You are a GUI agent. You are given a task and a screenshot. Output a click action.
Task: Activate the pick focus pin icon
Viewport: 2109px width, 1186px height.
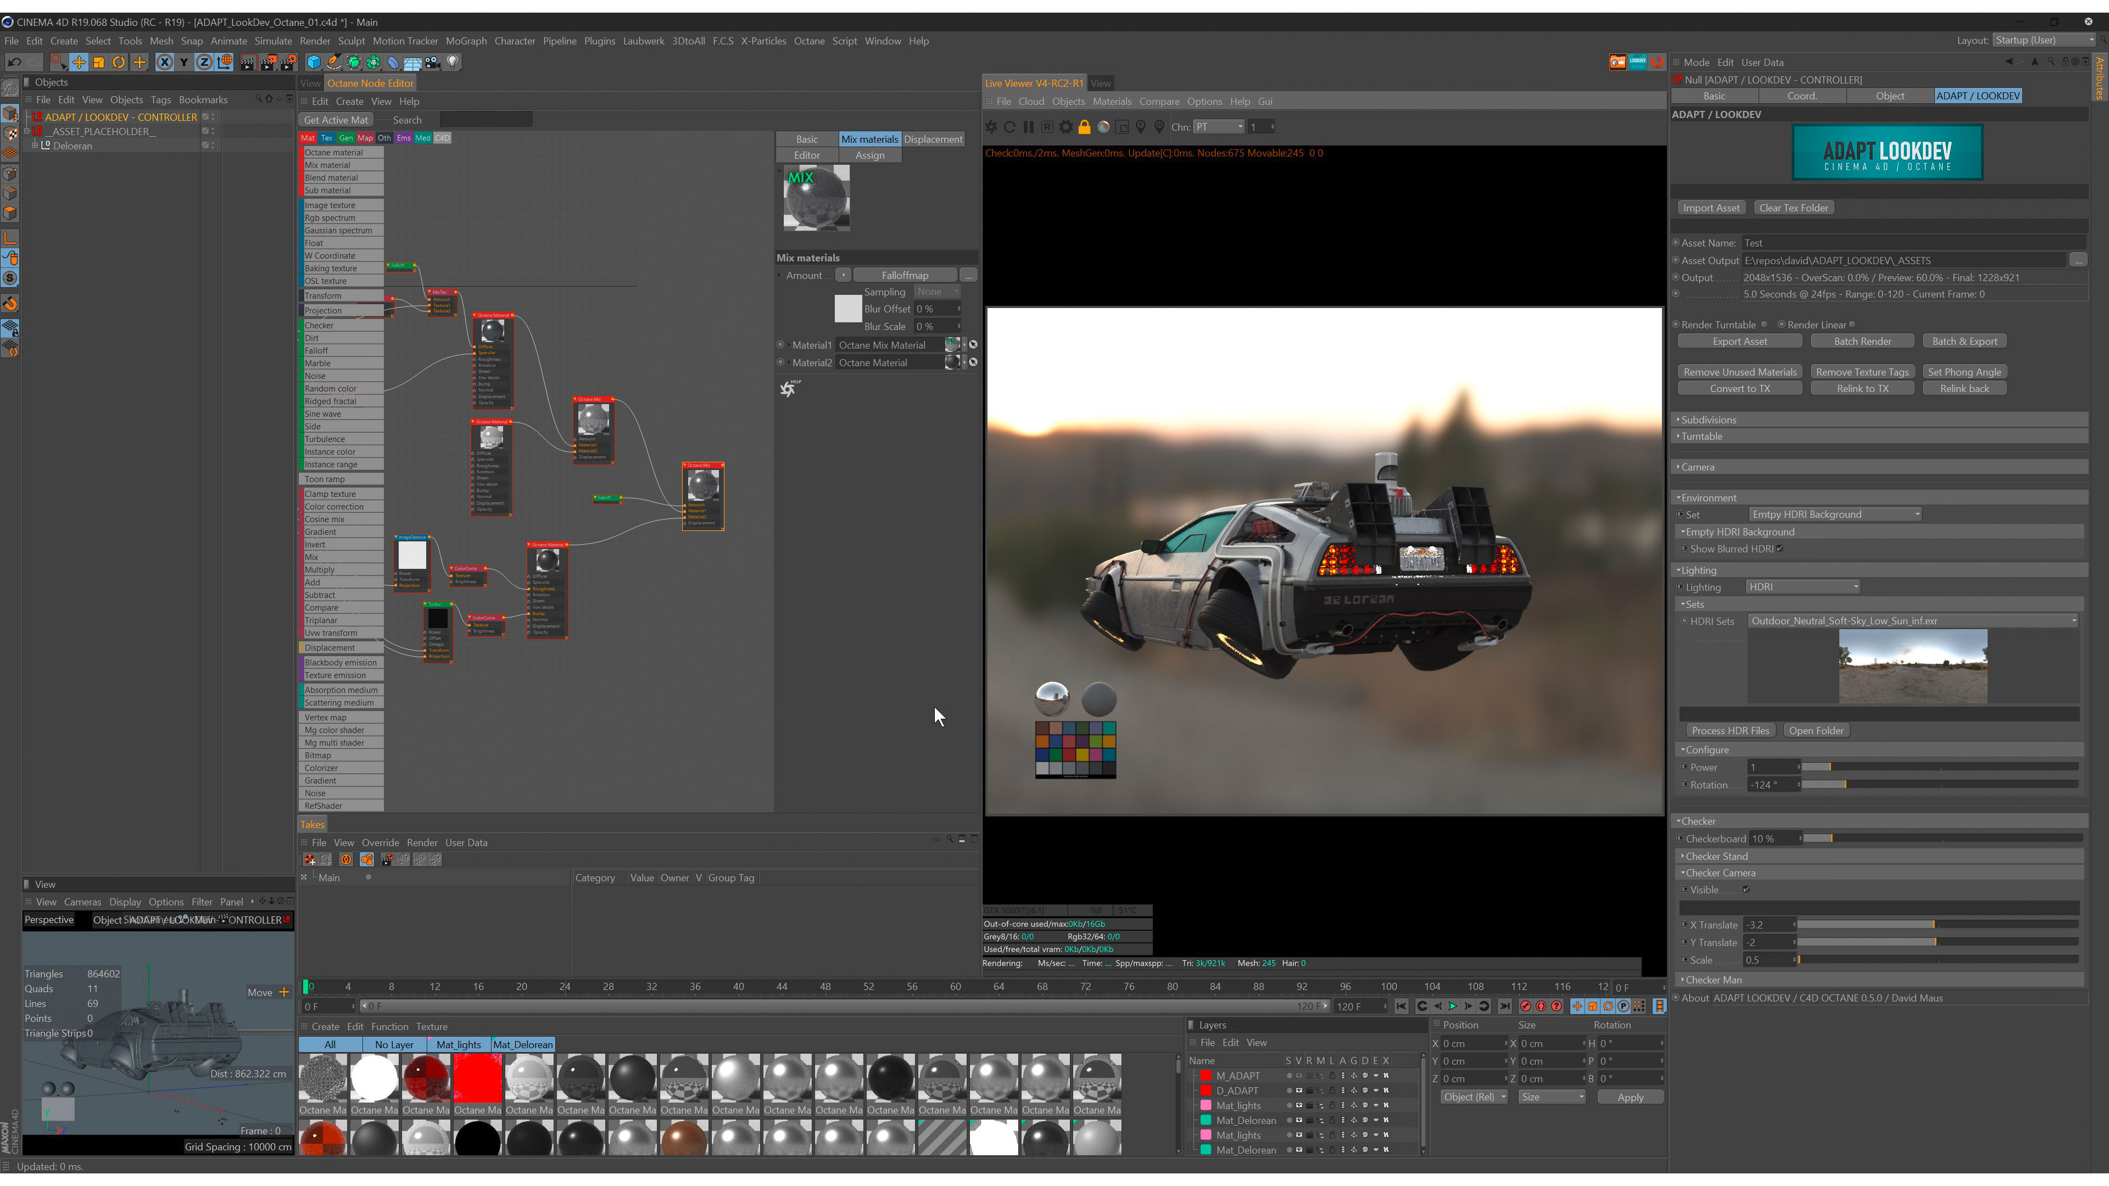tap(1141, 127)
